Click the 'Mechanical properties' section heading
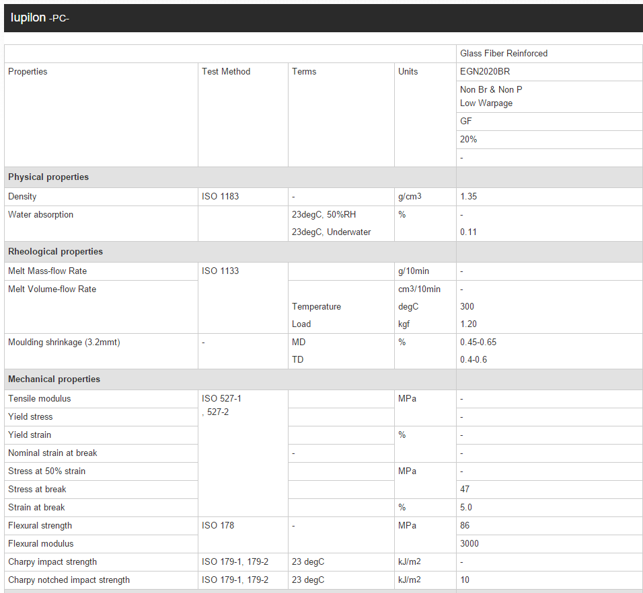 click(54, 379)
